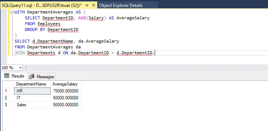Collapse the WITH DepartmentAverages code block
This screenshot has width=268, height=131.
point(12,12)
